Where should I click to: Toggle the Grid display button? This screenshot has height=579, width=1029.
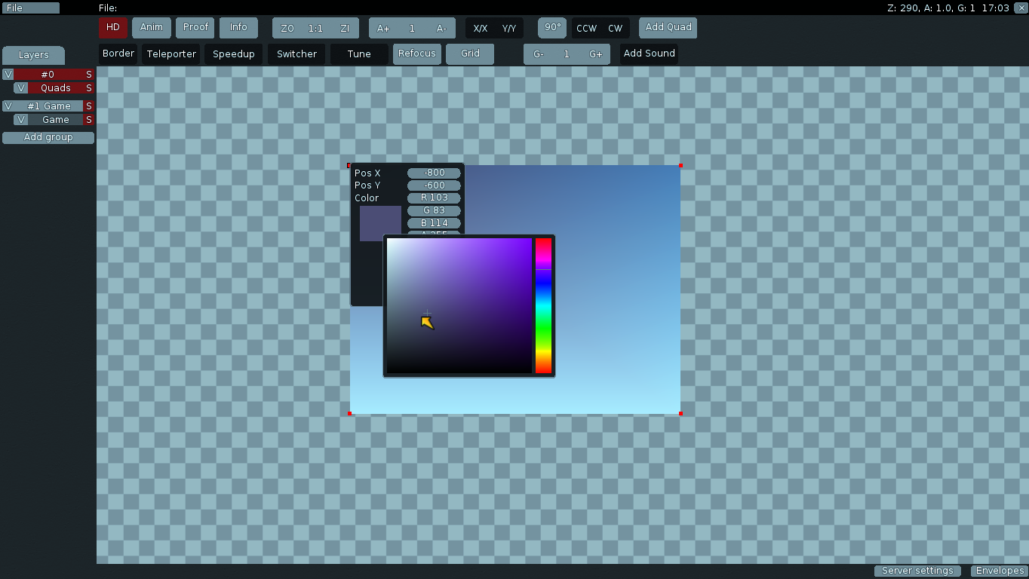point(470,54)
